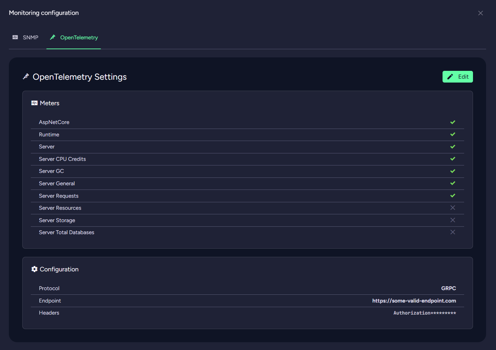Screen dimensions: 496x350
Task: Click the monitor icon next to SNMP tab
Action: tap(15, 37)
